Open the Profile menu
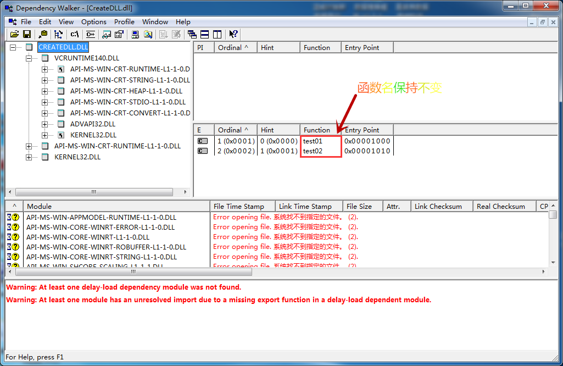The image size is (563, 366). (x=124, y=22)
